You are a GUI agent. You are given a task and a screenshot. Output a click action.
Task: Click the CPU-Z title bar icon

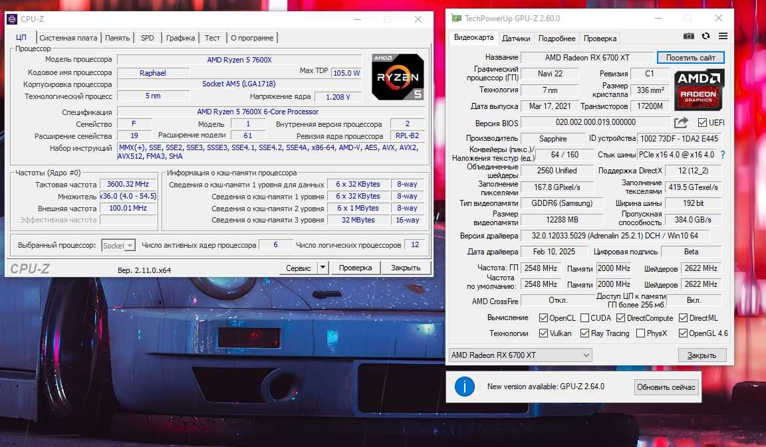pos(12,19)
